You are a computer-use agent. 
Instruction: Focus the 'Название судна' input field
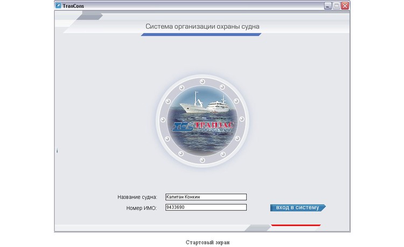(205, 197)
